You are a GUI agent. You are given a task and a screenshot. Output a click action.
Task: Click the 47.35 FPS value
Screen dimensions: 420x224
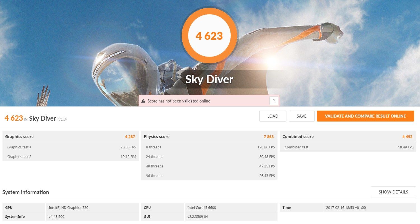pyautogui.click(x=267, y=166)
